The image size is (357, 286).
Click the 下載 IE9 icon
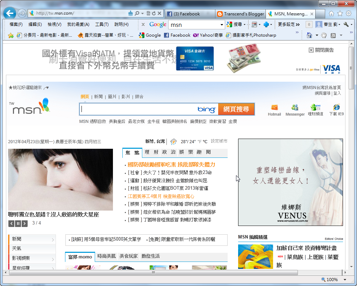(x=336, y=107)
